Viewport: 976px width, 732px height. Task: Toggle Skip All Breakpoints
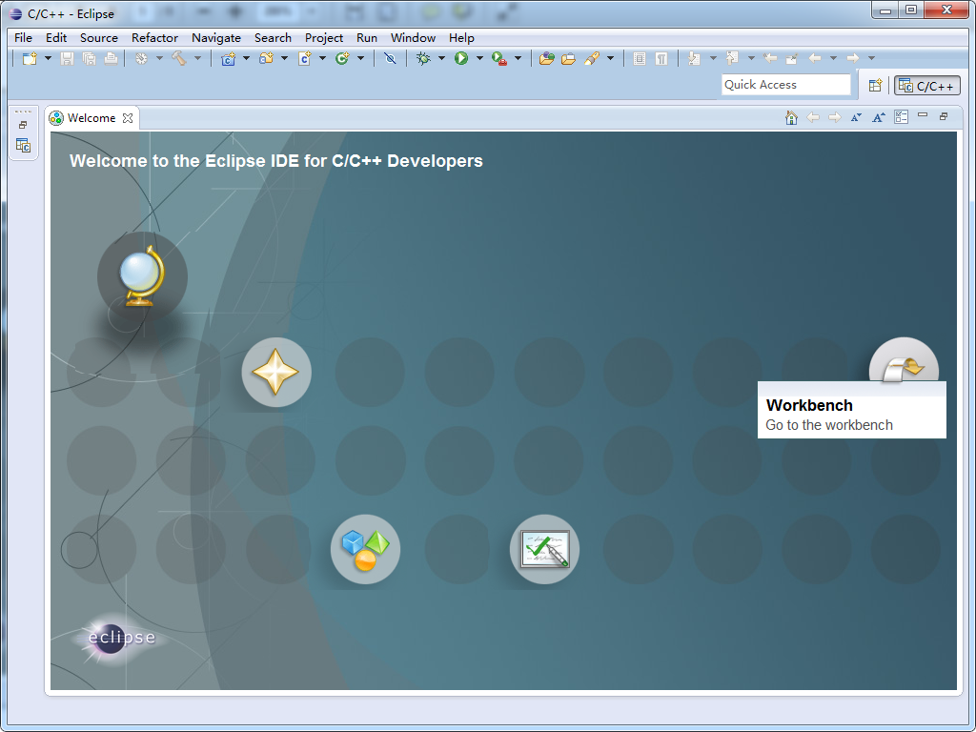pos(390,58)
